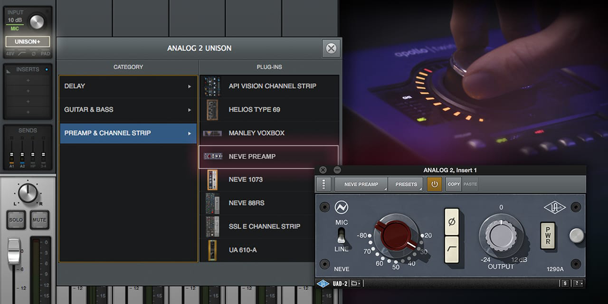Toggle the PAD switch

coord(45,54)
